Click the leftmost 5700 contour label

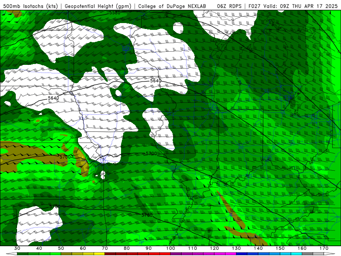(x=65, y=157)
